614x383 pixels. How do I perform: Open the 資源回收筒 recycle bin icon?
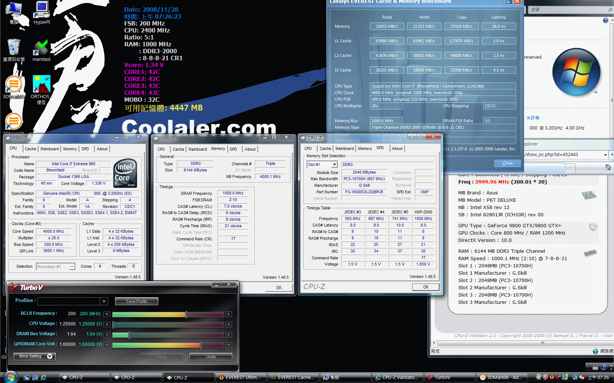[14, 50]
